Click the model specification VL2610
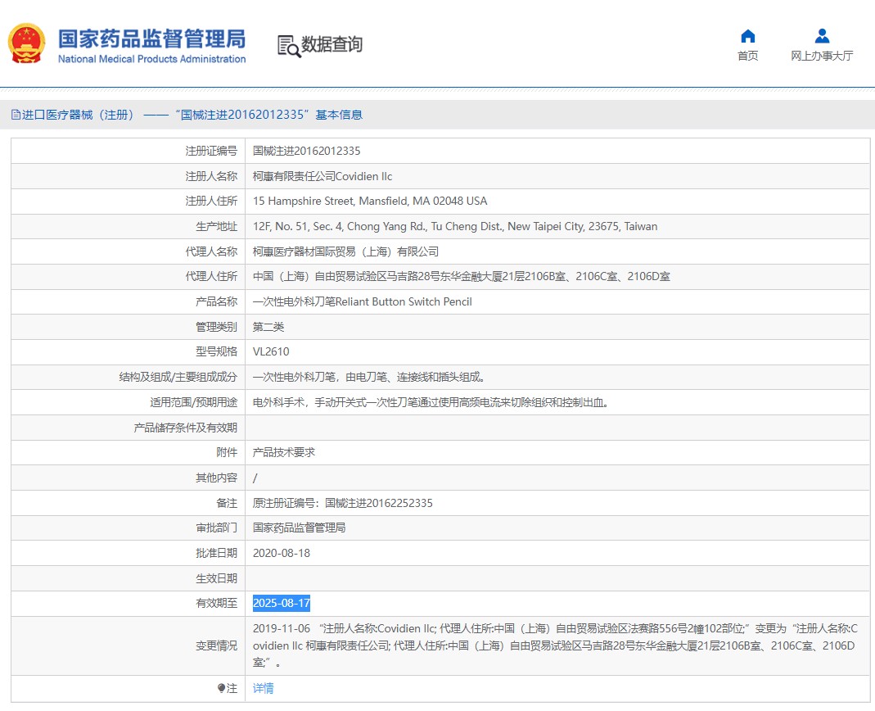Image resolution: width=875 pixels, height=711 pixels. click(x=271, y=352)
